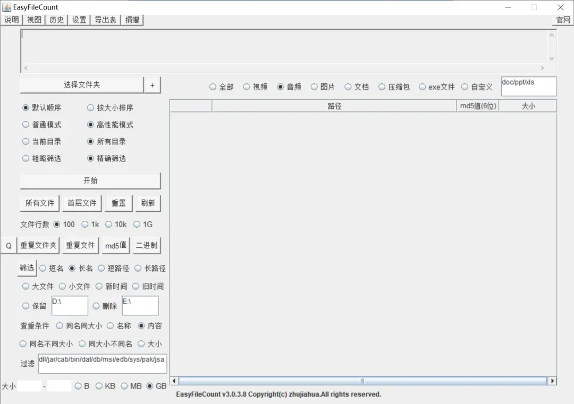Set 文件行数 to 100
Viewport: 574px width, 404px height.
click(64, 225)
